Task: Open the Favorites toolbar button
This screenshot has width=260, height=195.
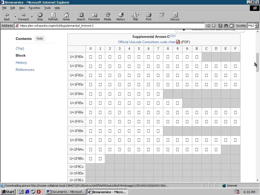Action: tap(94, 17)
